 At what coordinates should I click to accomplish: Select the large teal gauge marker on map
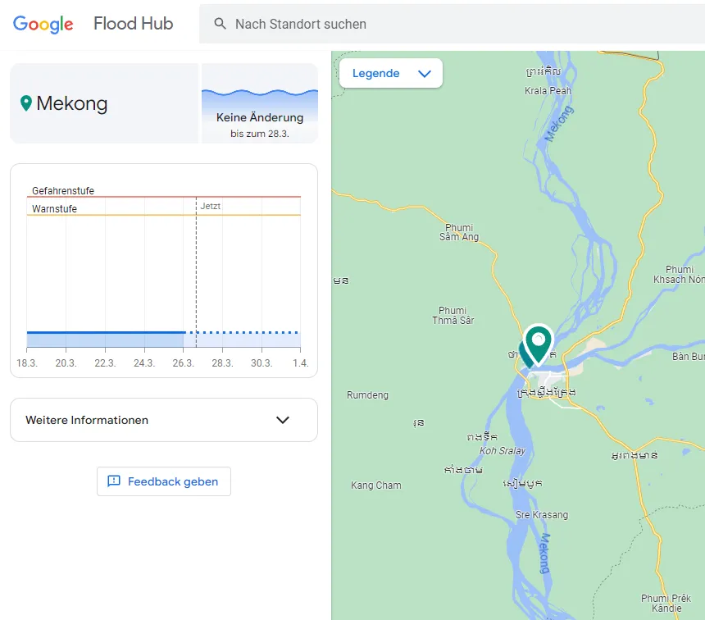click(539, 344)
